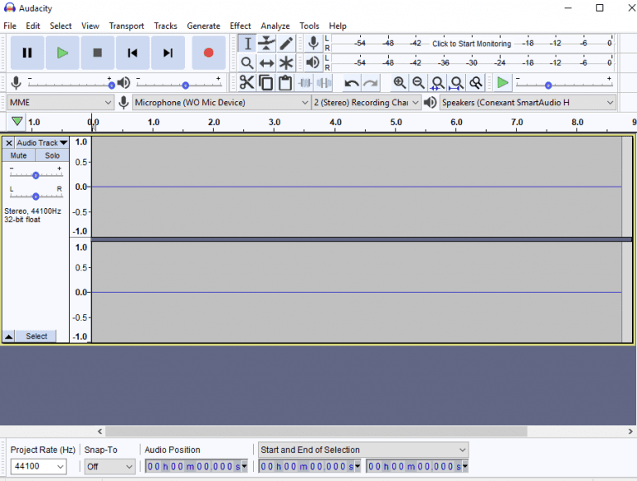This screenshot has height=481, width=637.
Task: Click the recording volume slider handle
Action: point(111,85)
